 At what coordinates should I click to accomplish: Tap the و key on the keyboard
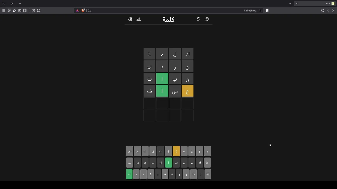[179, 174]
